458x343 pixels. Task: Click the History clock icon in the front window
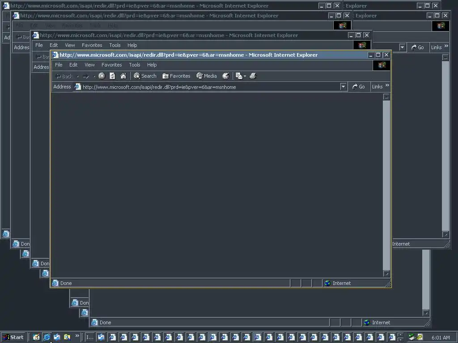[226, 76]
